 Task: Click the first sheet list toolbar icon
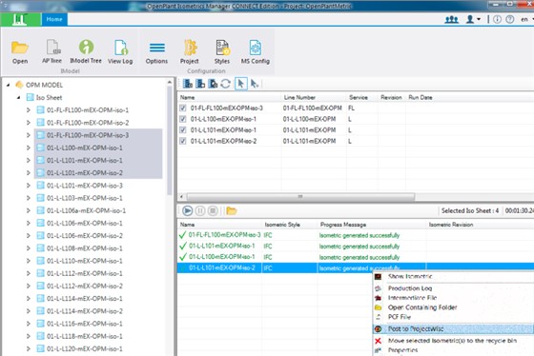188,84
